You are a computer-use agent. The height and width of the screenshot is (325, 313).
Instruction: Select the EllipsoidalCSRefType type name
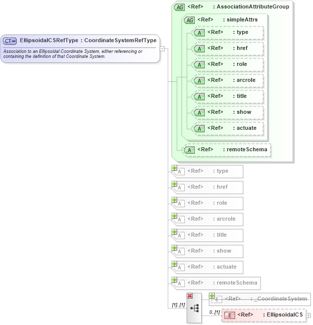tap(49, 40)
